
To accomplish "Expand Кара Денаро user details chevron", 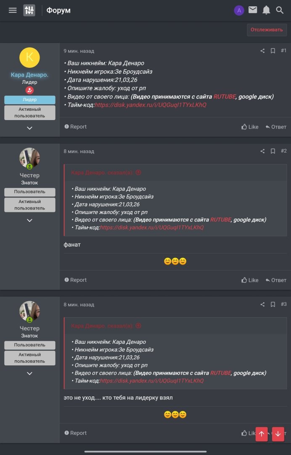I will 29,128.
